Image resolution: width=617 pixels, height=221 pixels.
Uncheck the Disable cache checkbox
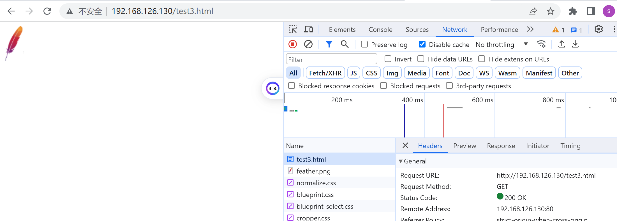[x=422, y=44]
